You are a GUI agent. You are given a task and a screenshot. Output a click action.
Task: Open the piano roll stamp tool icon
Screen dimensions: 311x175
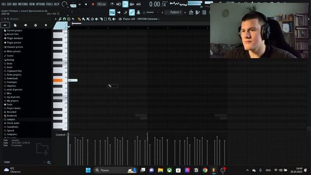coord(69,19)
